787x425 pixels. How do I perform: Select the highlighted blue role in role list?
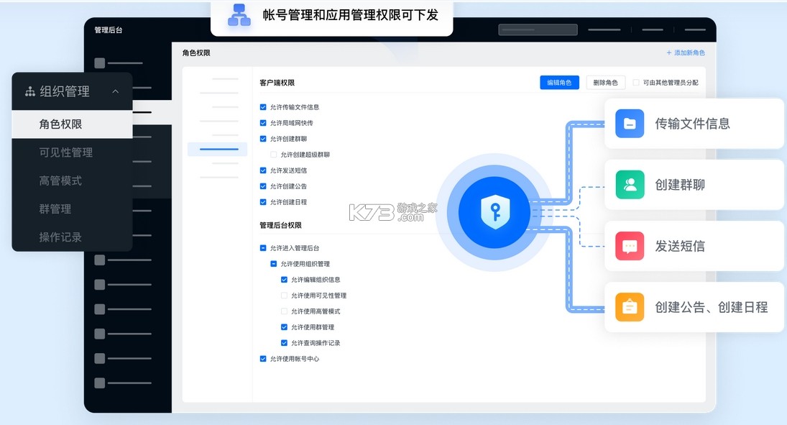(x=217, y=149)
